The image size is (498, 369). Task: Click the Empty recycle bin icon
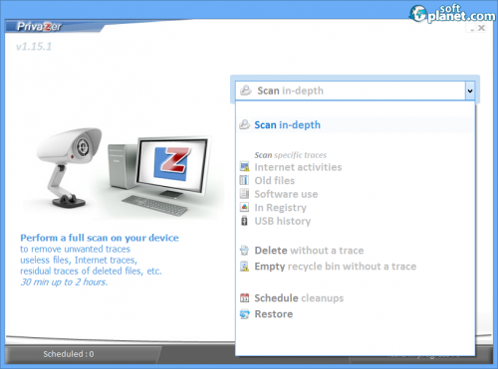pyautogui.click(x=244, y=267)
